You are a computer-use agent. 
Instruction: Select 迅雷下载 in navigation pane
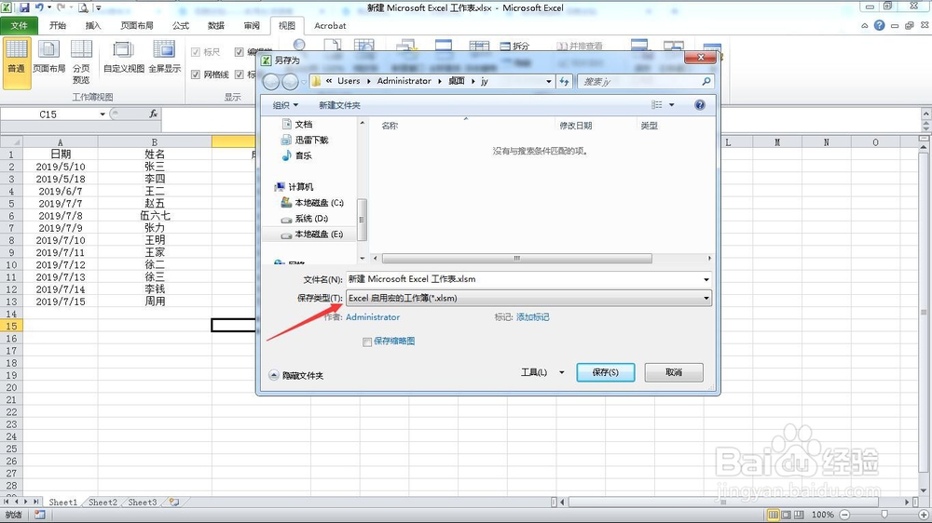[x=305, y=141]
